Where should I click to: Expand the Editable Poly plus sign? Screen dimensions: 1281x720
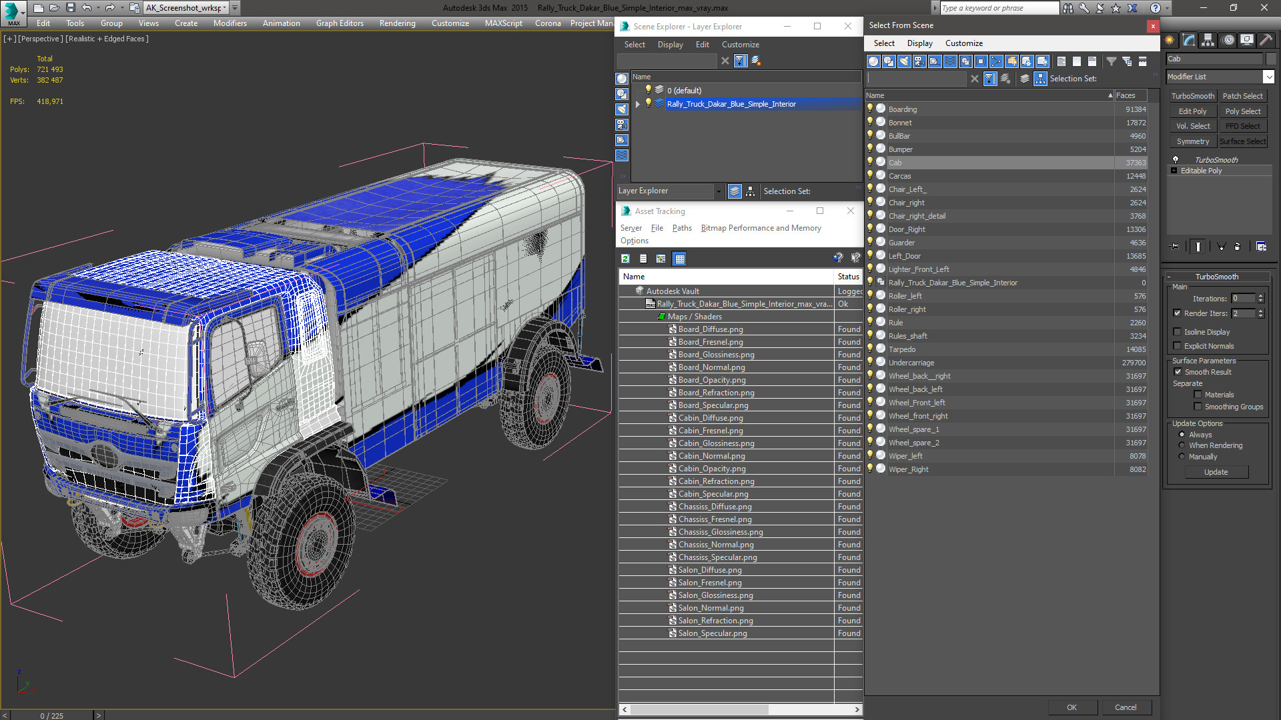click(1174, 171)
